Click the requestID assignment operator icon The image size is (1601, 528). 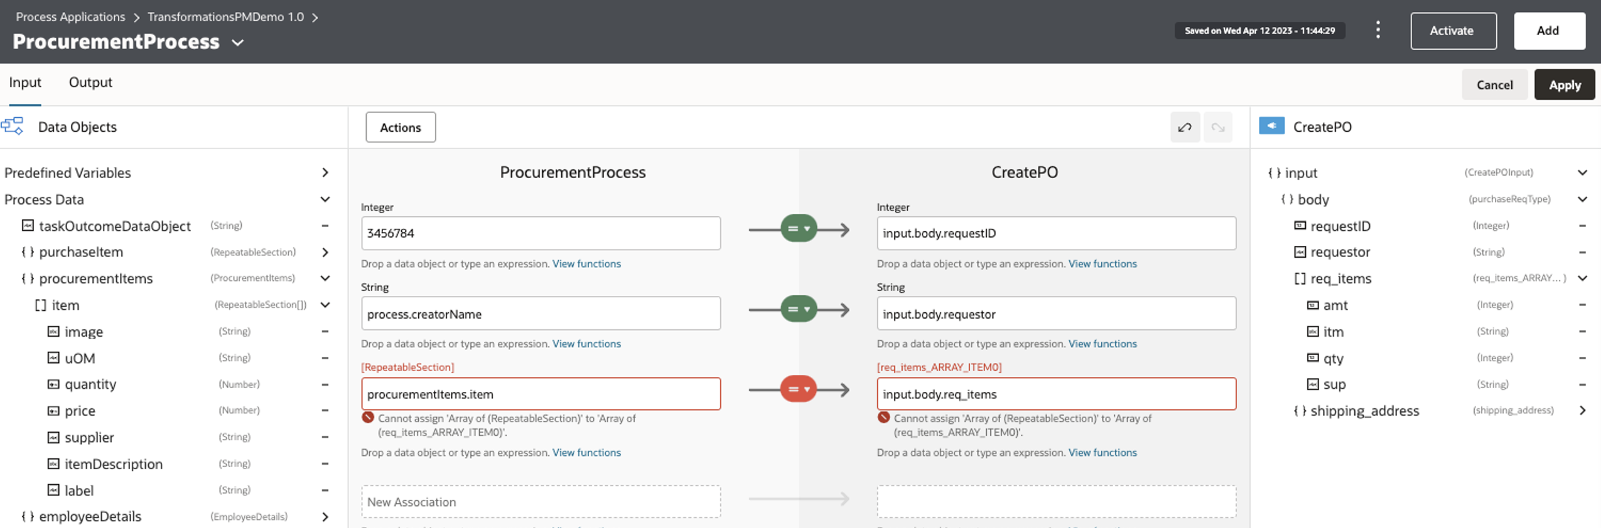799,229
